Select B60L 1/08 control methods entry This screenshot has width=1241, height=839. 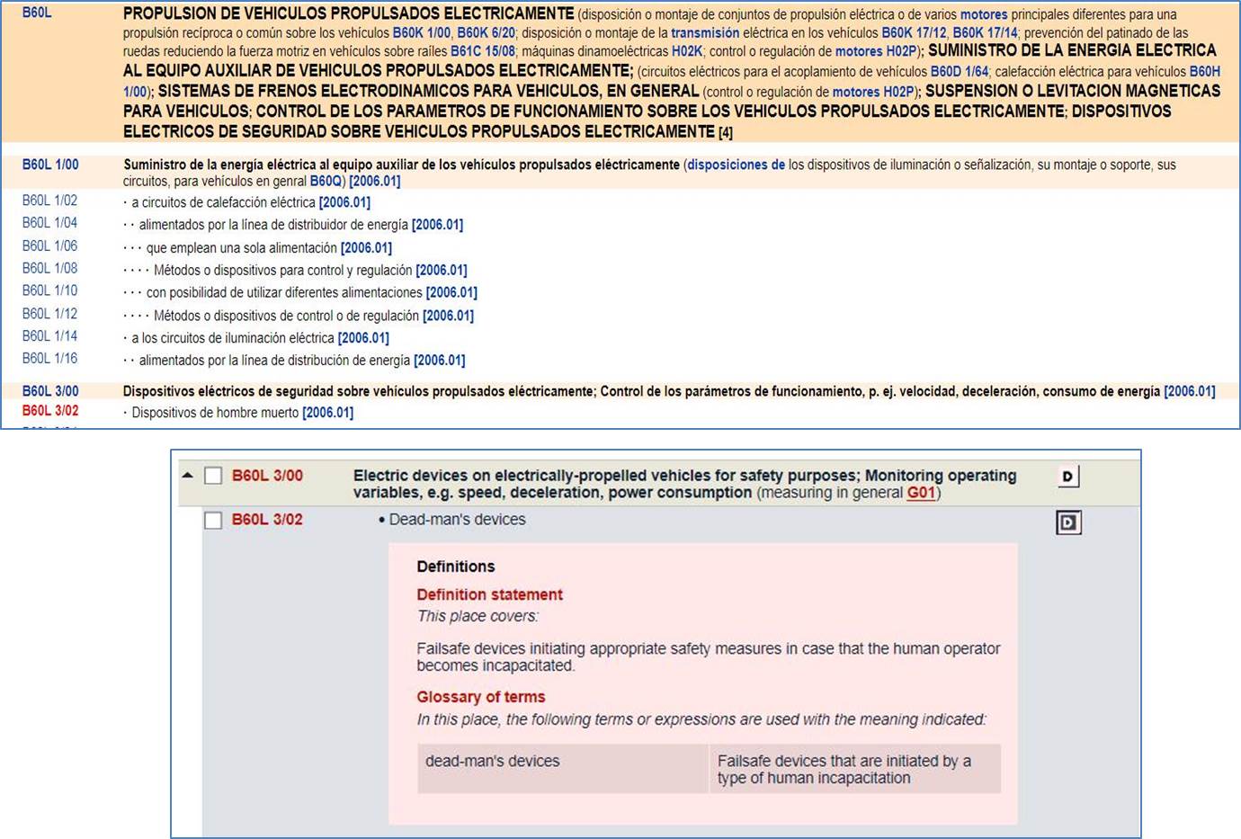tap(50, 268)
